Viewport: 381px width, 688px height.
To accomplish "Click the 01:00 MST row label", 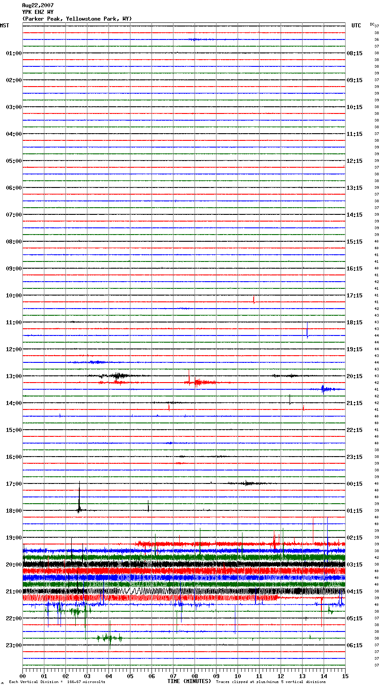I will click(x=13, y=53).
